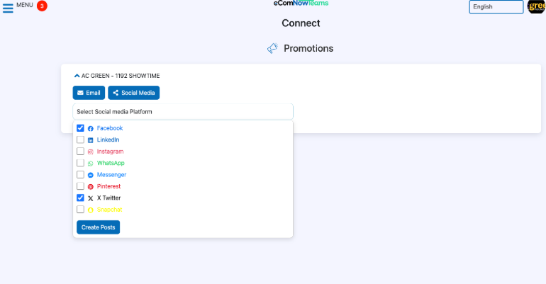
Task: Click the Promotions heading text
Action: [308, 48]
